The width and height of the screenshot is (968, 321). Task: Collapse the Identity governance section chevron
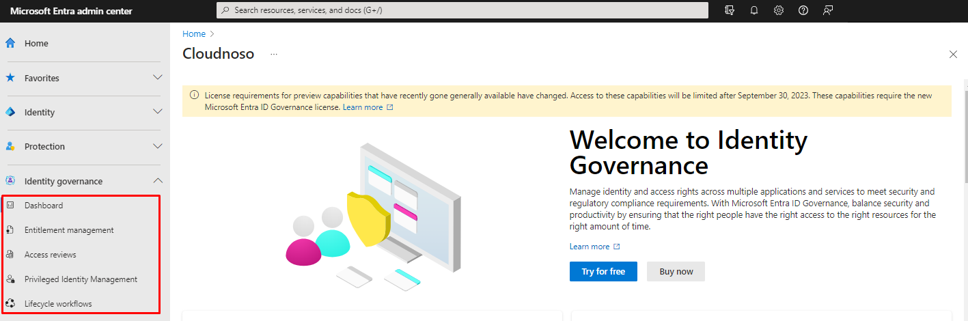(158, 181)
